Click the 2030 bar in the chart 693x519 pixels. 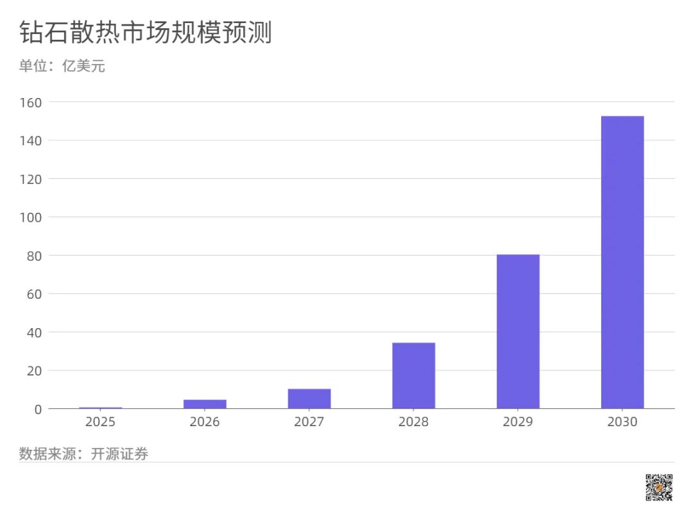tap(622, 262)
